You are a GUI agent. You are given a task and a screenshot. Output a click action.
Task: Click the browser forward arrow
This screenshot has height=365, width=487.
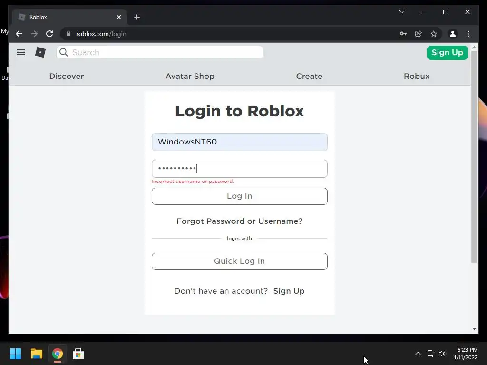[x=34, y=34]
